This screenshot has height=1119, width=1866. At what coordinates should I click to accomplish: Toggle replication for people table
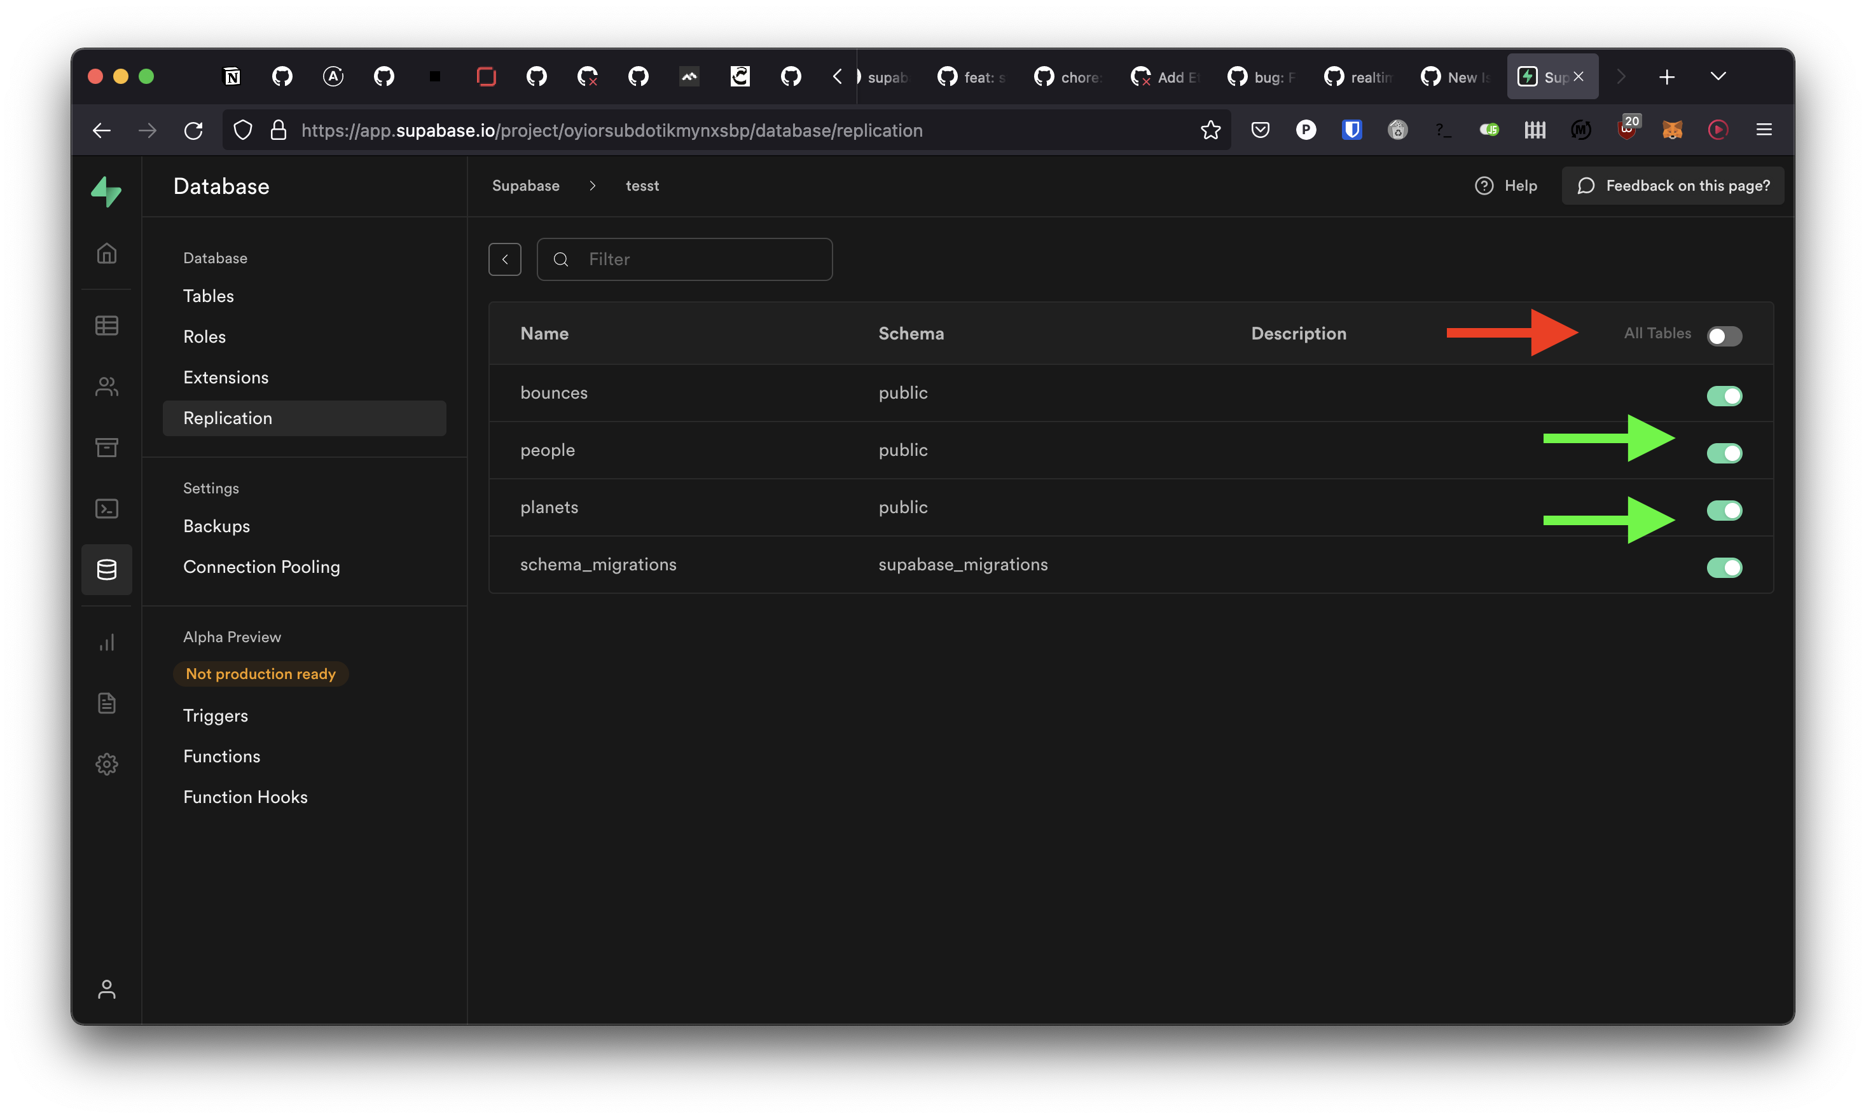click(1724, 453)
